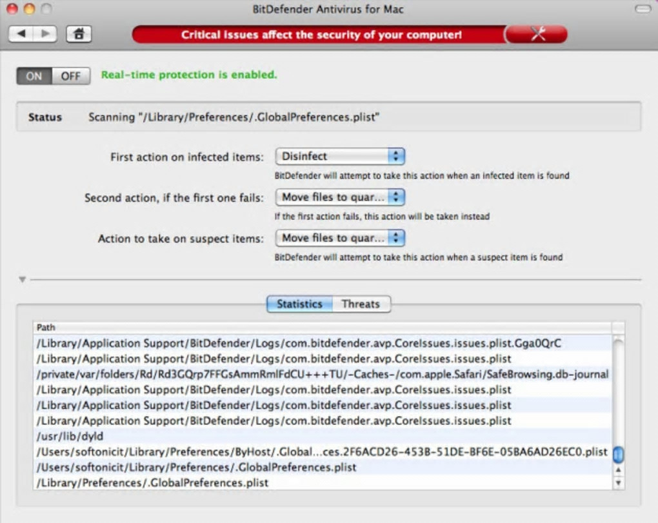Click the scroll up arrow of path list
658x523 pixels.
point(618,470)
